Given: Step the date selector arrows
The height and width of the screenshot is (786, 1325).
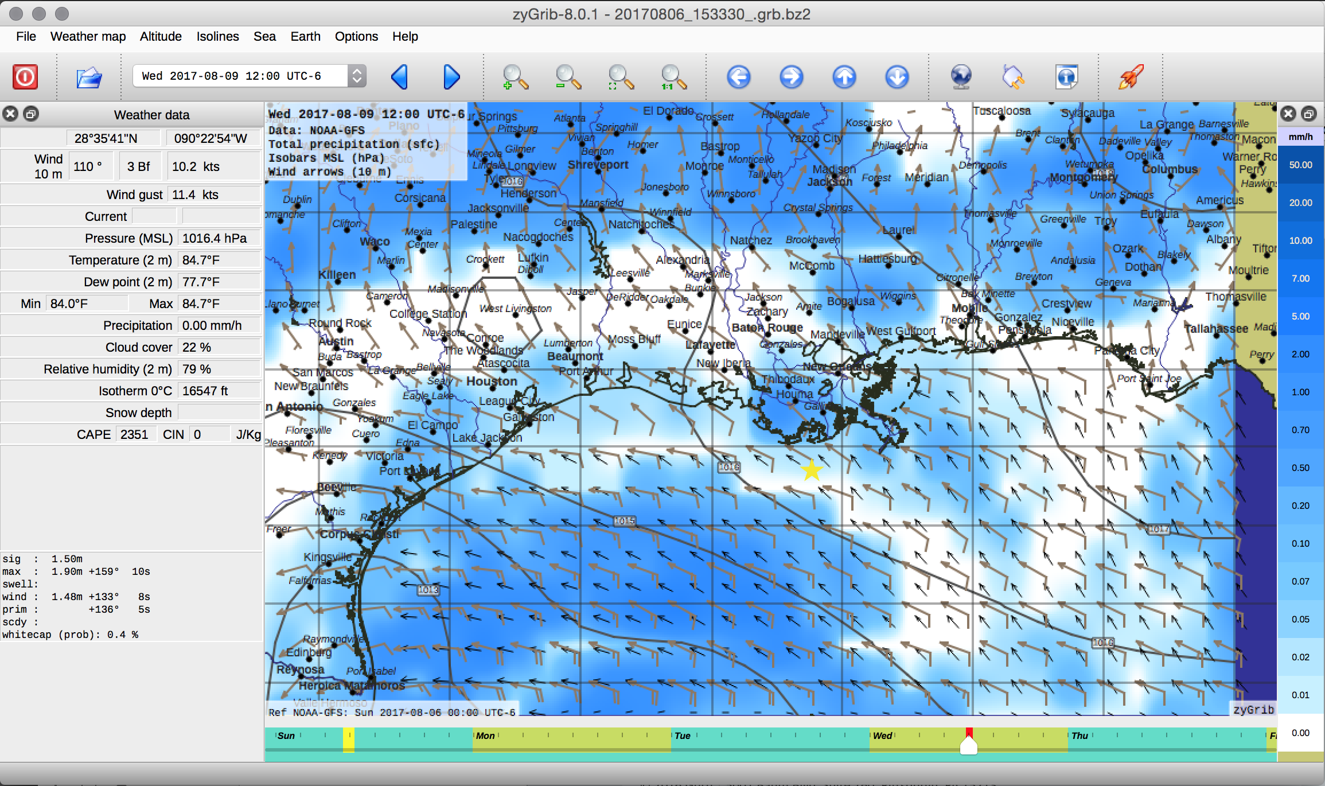Looking at the screenshot, I should (357, 76).
